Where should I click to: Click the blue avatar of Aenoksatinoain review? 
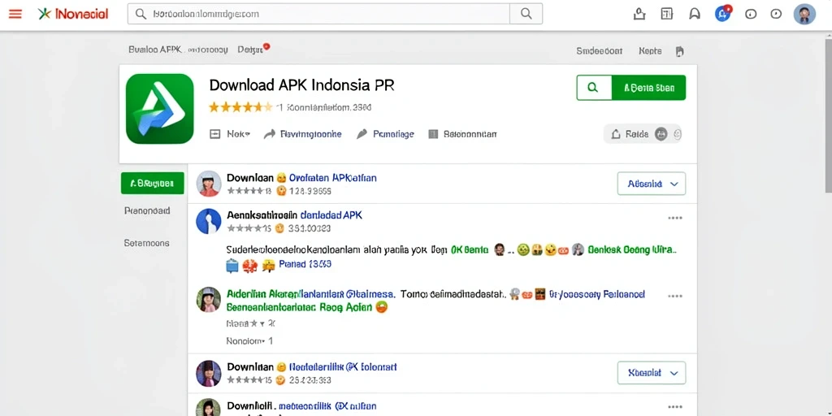pyautogui.click(x=209, y=221)
